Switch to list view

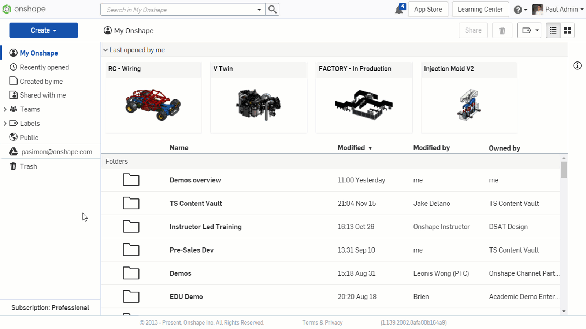(x=553, y=30)
